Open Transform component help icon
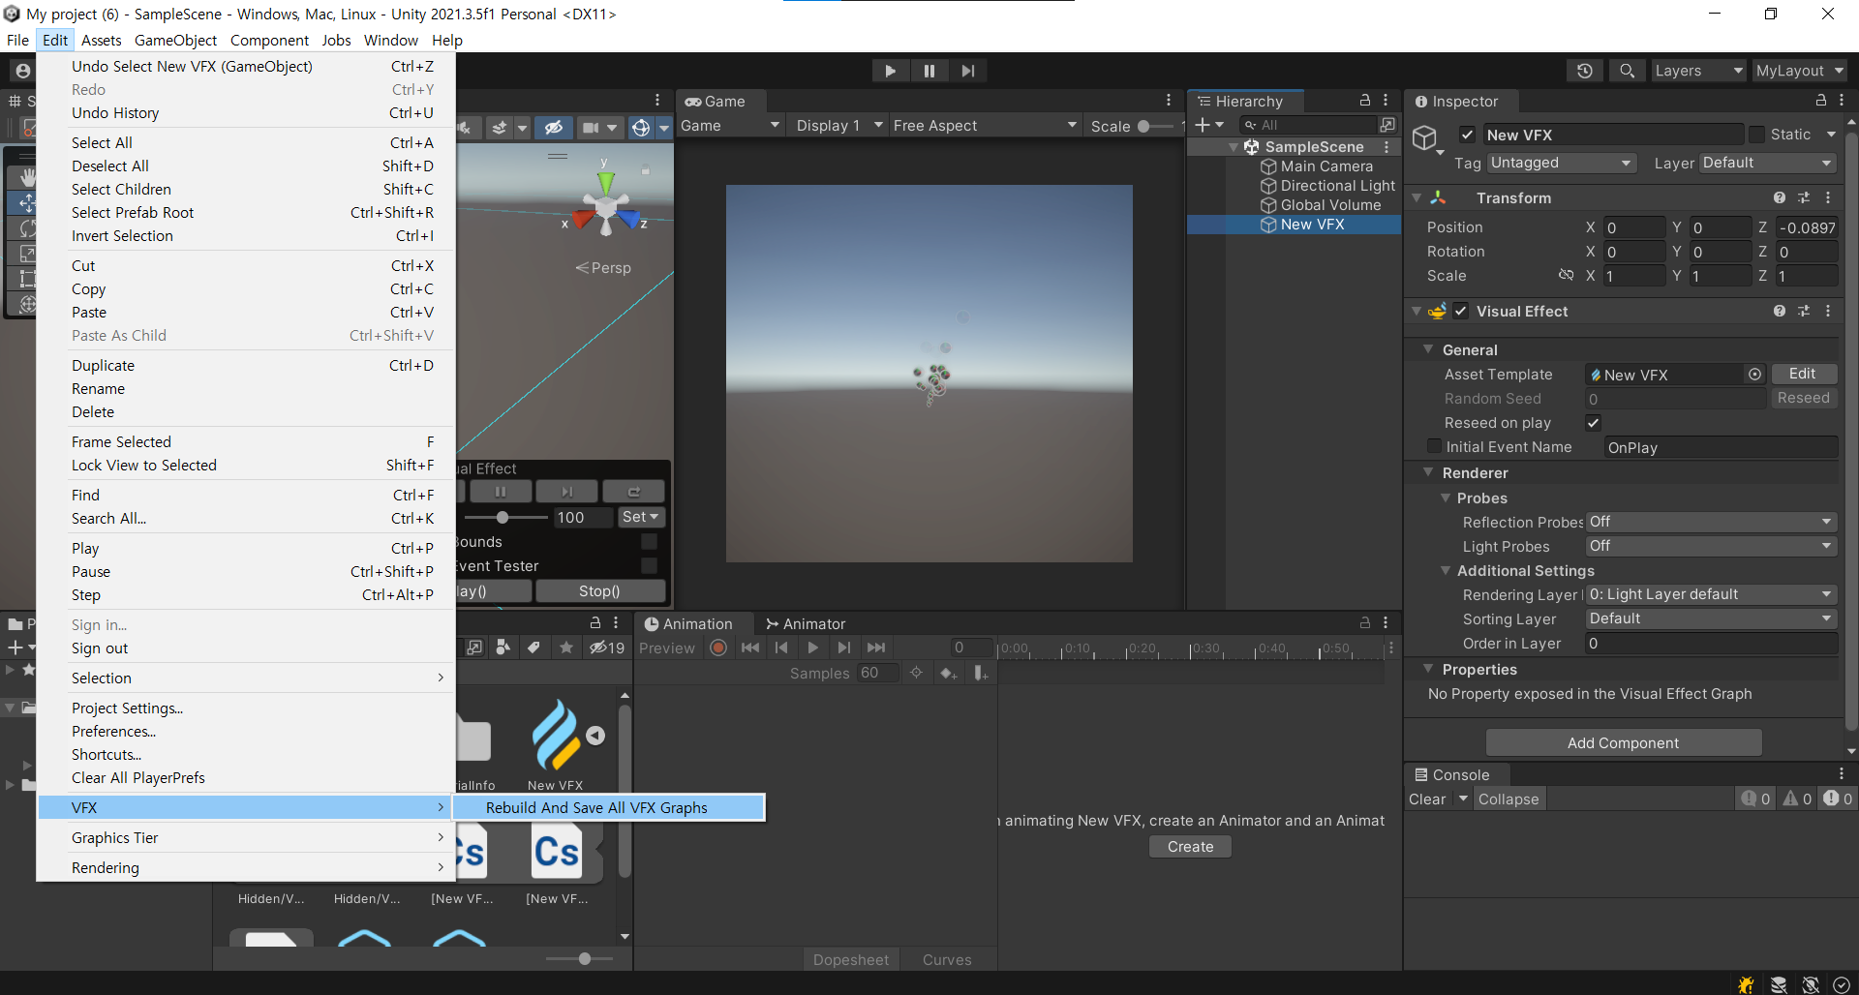This screenshot has width=1859, height=995. (x=1780, y=197)
